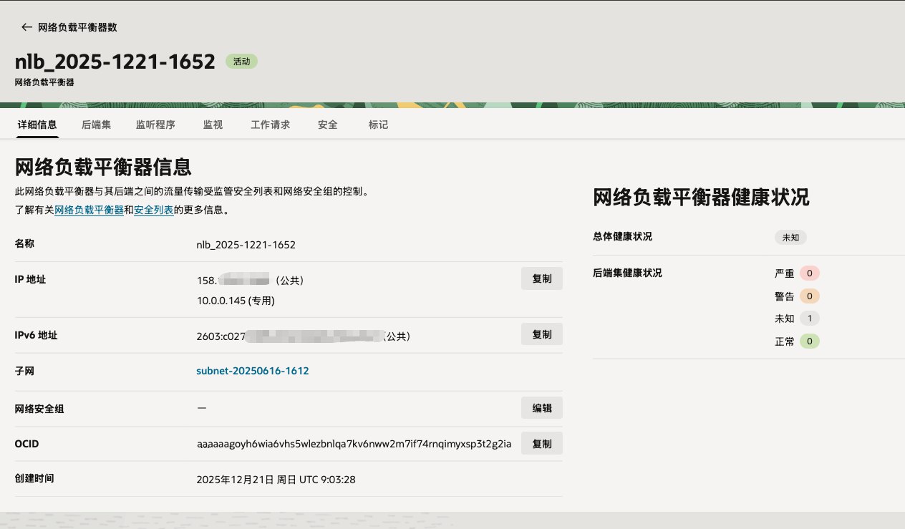
Task: Click the green 活动 status badge
Action: [x=241, y=62]
